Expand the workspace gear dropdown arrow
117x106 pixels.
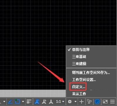click(x=75, y=102)
